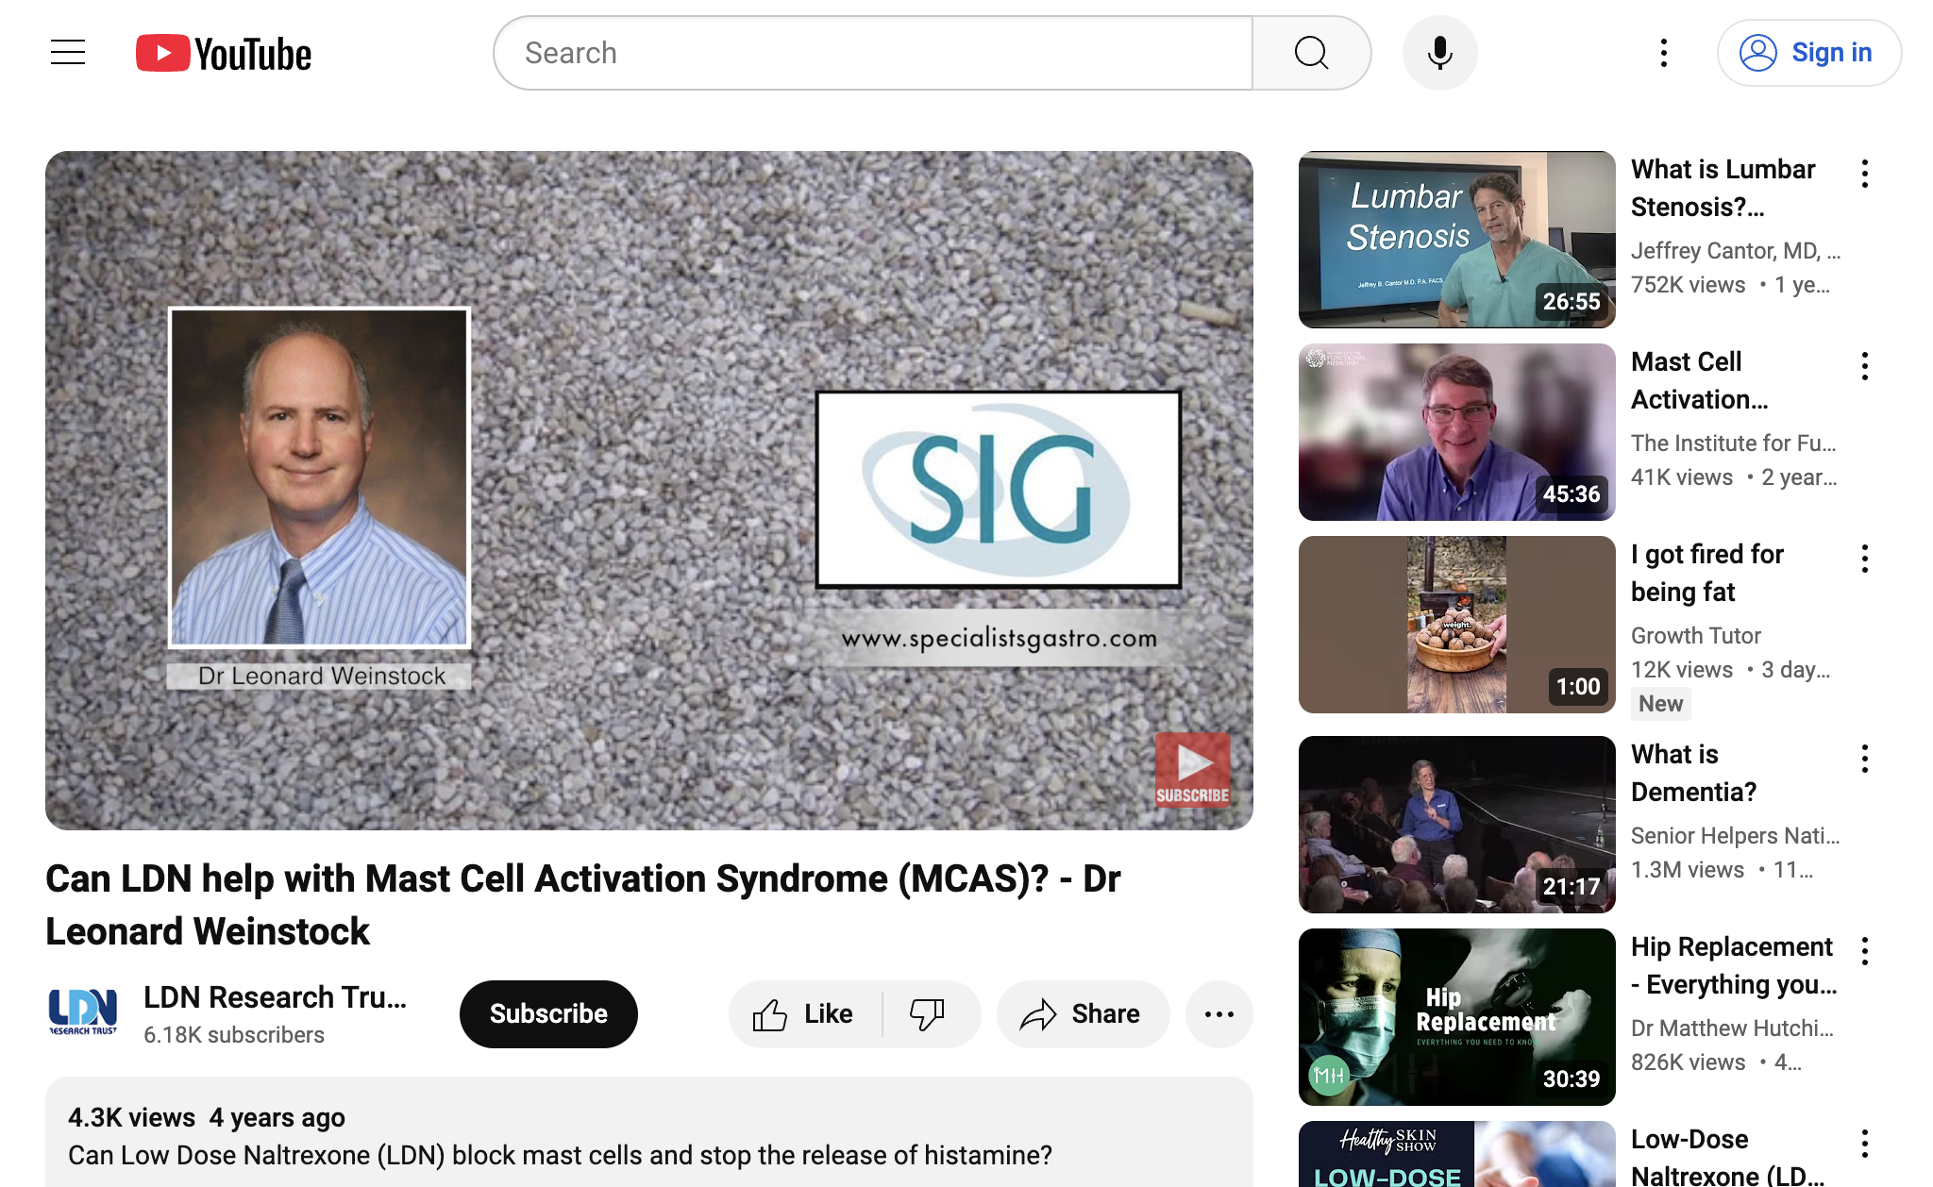Open Mast Cell Activation video thumbnail
This screenshot has height=1187, width=1933.
point(1456,432)
